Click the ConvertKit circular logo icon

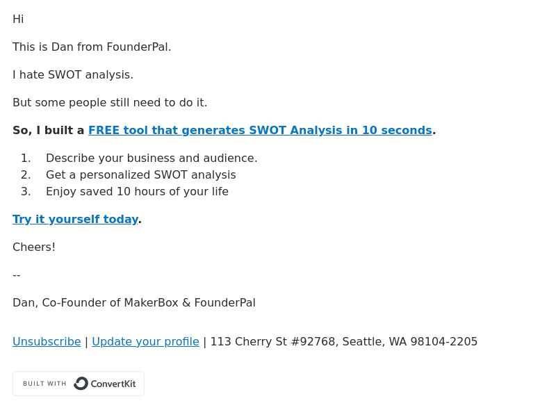[x=81, y=384]
